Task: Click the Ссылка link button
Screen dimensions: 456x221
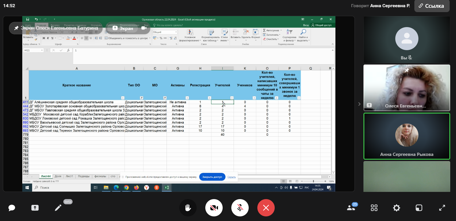Action: click(432, 6)
